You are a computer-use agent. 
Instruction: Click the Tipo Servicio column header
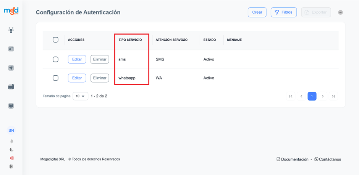[x=130, y=40]
